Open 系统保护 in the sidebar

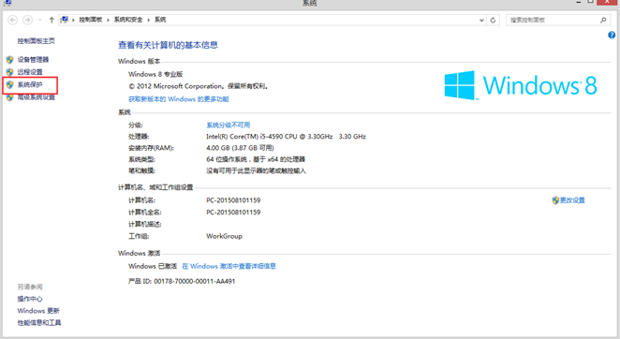(x=30, y=84)
